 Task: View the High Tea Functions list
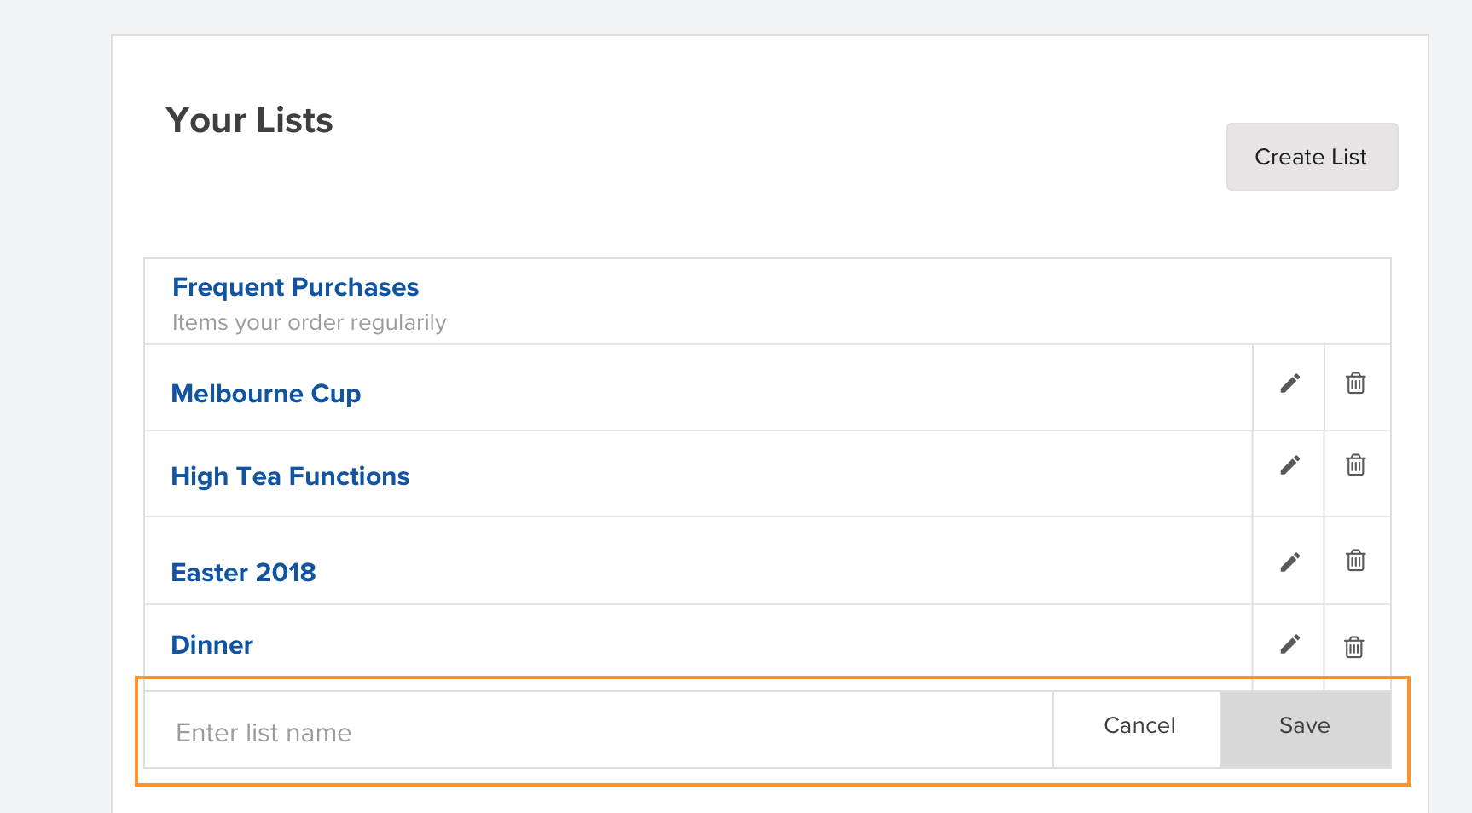point(290,476)
